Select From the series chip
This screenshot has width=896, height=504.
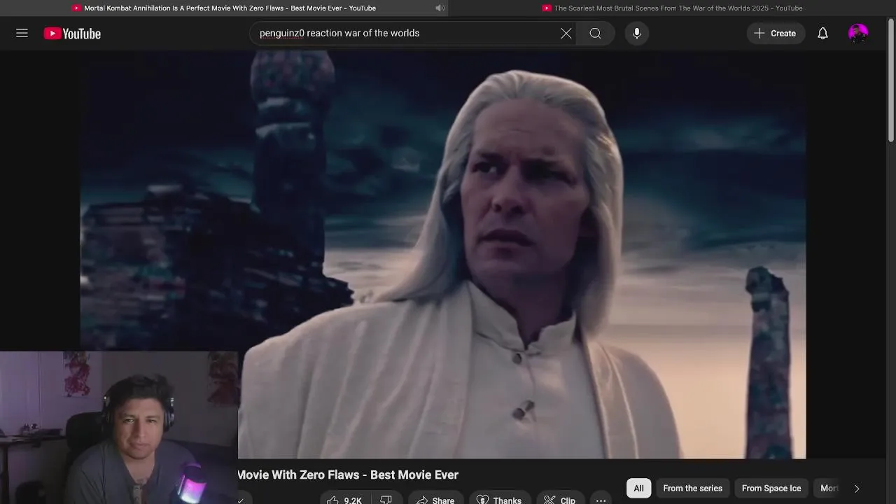[692, 488]
